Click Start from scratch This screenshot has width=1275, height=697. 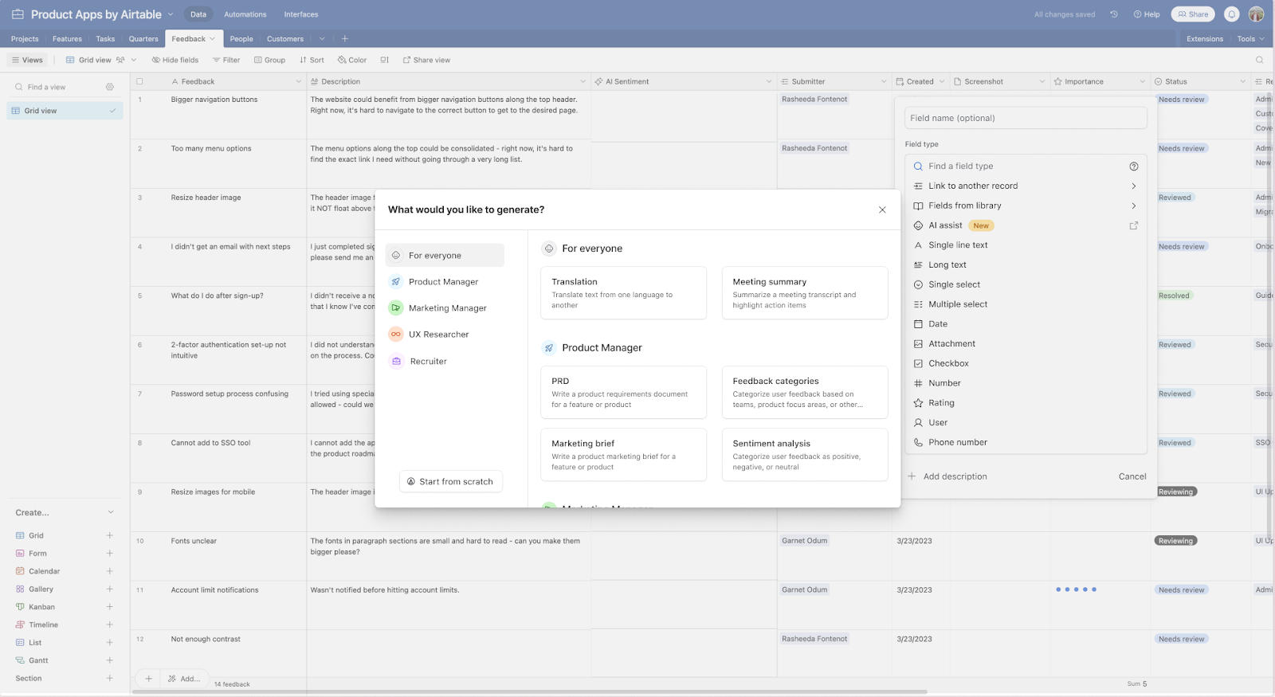click(x=450, y=482)
